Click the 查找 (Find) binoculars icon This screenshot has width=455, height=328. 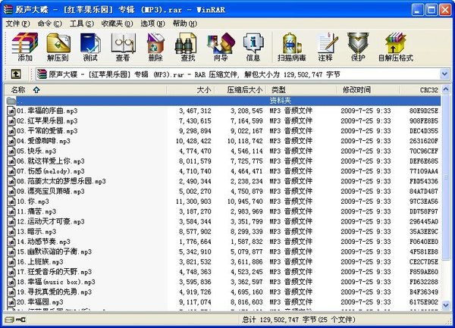pos(188,47)
